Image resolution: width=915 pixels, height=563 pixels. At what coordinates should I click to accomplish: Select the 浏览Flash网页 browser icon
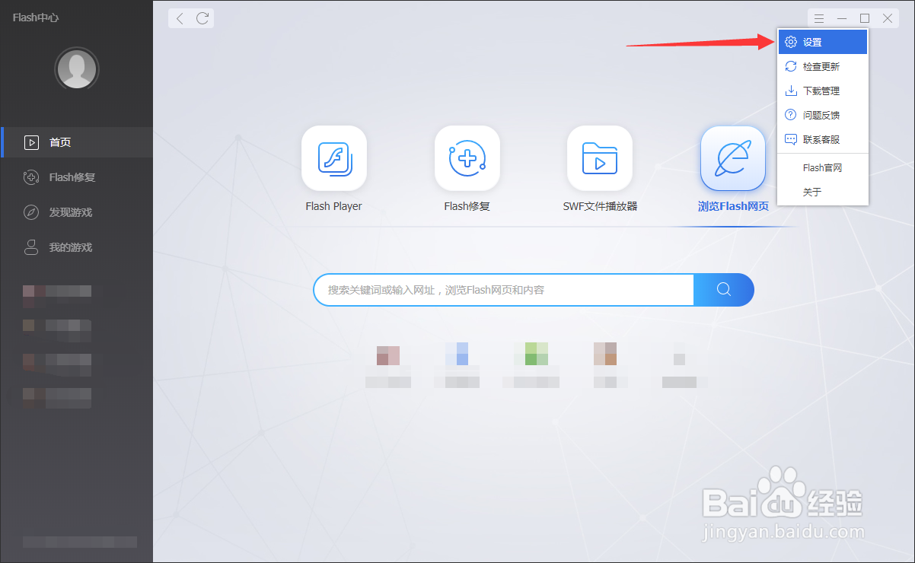pos(733,158)
